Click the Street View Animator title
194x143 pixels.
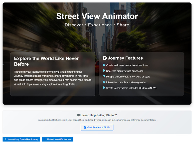coord(97,16)
